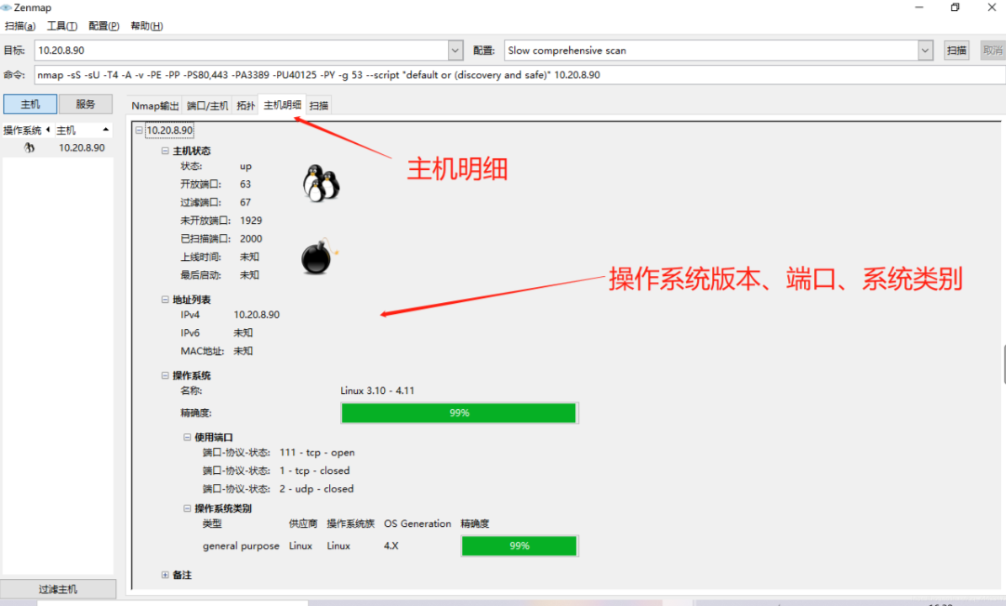Screen dimensions: 1006x606
Task: Click the 111 - tcp - open port entry
Action: pyautogui.click(x=317, y=453)
